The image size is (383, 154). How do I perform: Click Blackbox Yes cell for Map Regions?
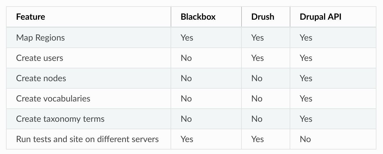pyautogui.click(x=187, y=38)
